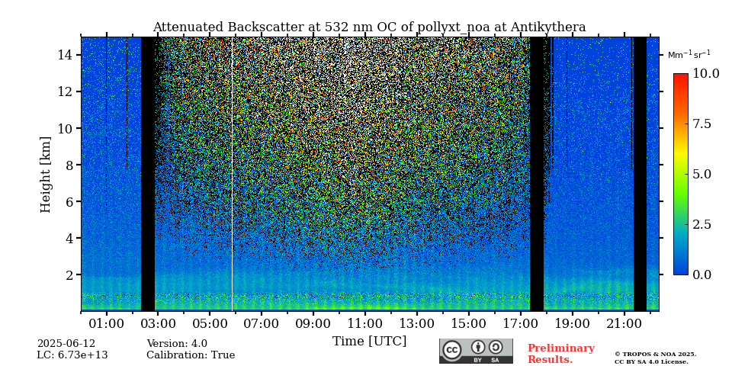The width and height of the screenshot is (732, 366).
Task: Click the height tick label 8
Action: click(70, 165)
